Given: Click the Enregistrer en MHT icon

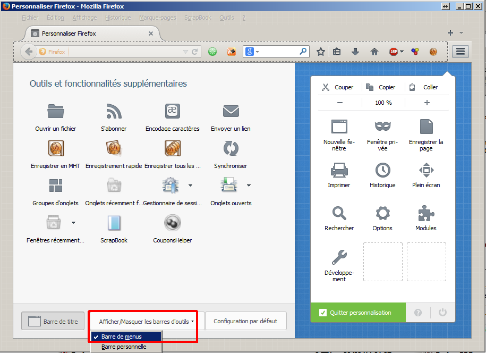Looking at the screenshot, I should pos(56,148).
